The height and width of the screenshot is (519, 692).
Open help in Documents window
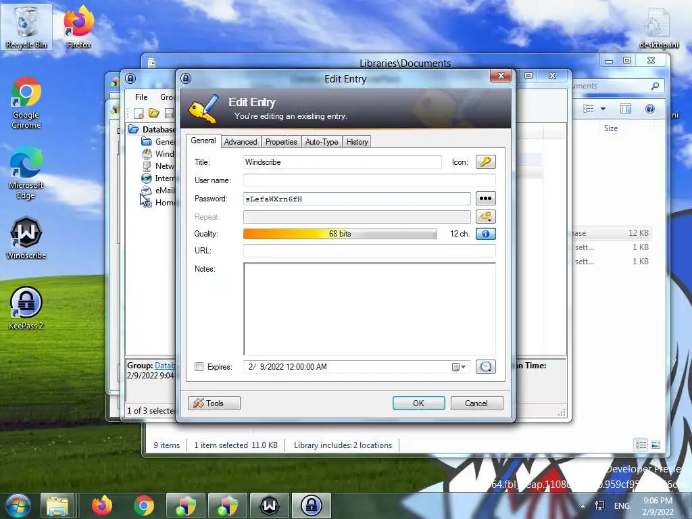pos(650,109)
